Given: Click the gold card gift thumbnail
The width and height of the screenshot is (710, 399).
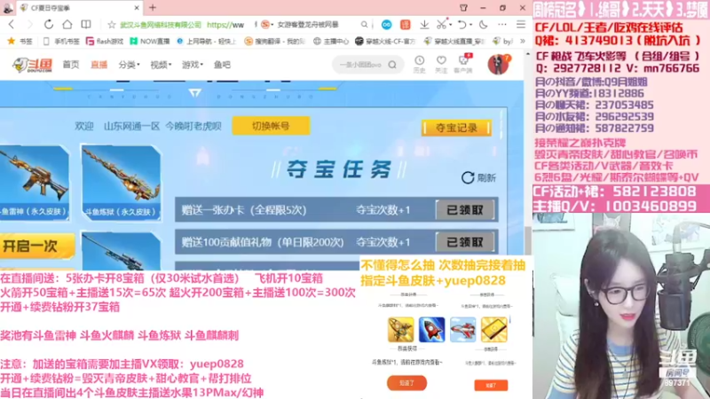Looking at the screenshot, I should [x=494, y=329].
